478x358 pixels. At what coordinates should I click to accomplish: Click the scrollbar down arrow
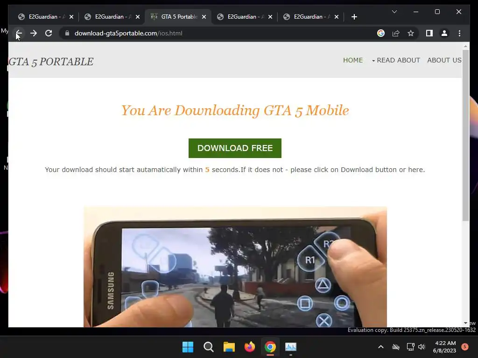click(465, 323)
